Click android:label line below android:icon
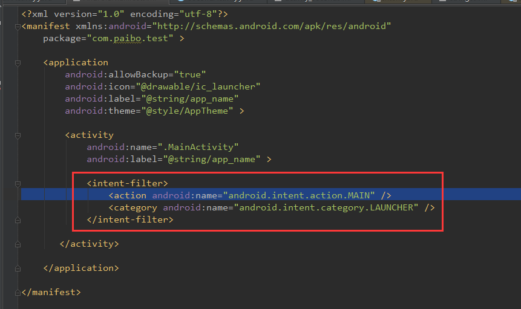The image size is (521, 309). coord(152,99)
